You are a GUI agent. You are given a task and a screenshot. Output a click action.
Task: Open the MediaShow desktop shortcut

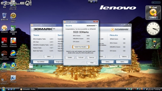tap(13, 54)
